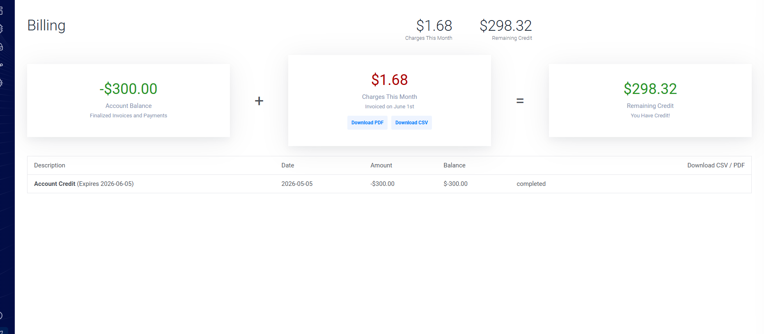Click the red $1.68 Charges This Month amount
Image resolution: width=769 pixels, height=334 pixels.
[x=390, y=80]
